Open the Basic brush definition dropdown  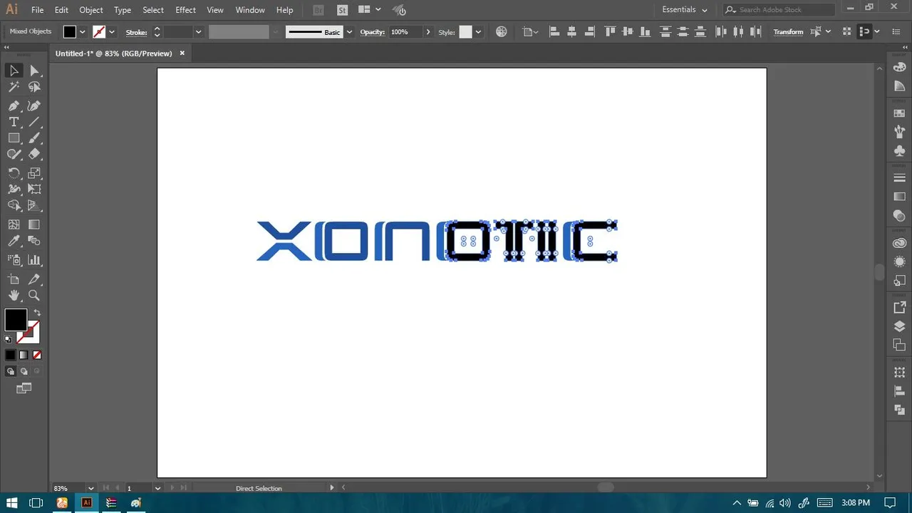pos(349,32)
